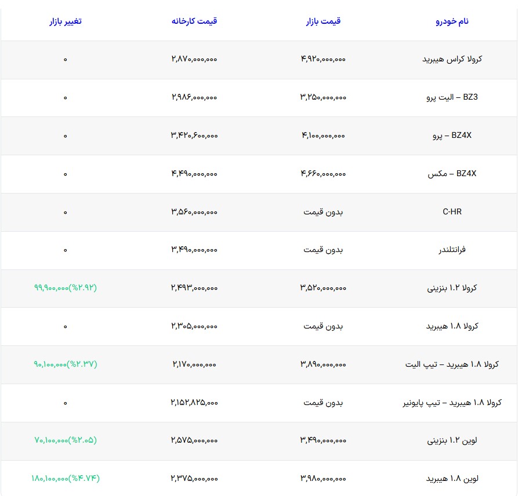
Task: Click the BZ3 – الیت پرو name cell
Action: pyautogui.click(x=452, y=97)
